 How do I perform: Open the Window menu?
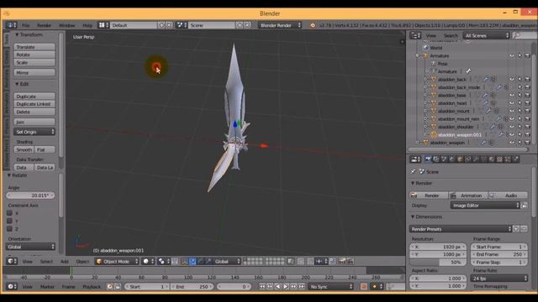[x=66, y=25]
